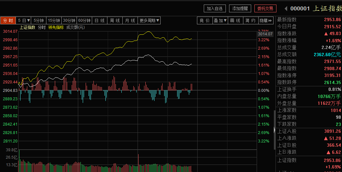Toggle the 简约 simplified mode
The image size is (342, 172).
(x=250, y=20)
